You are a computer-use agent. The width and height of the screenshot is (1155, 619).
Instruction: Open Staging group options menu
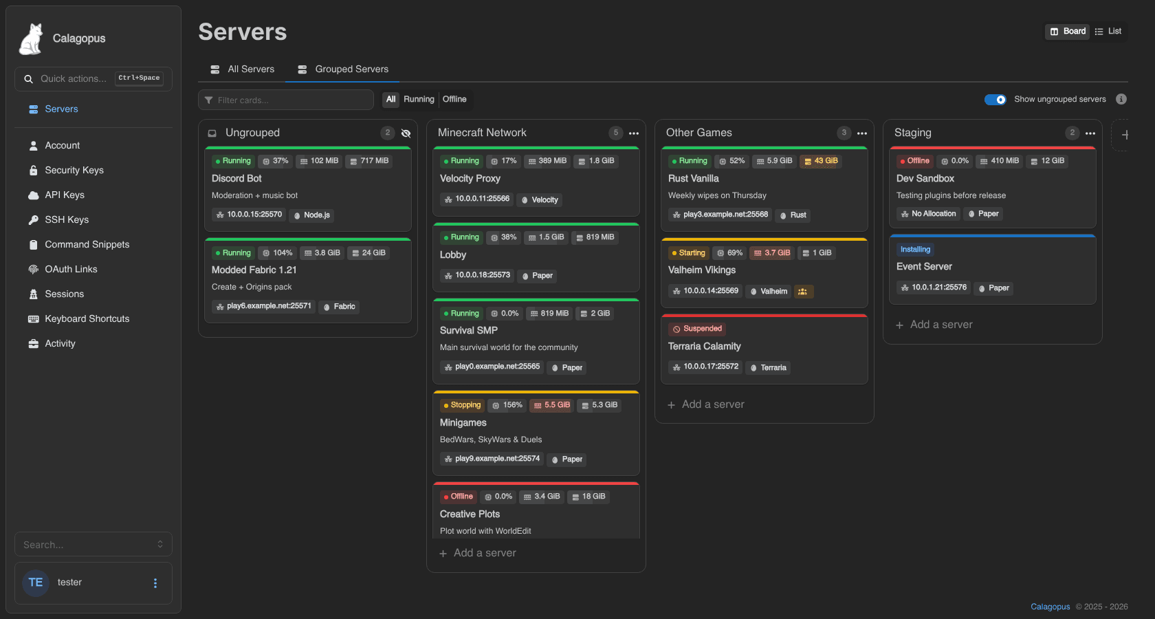1090,133
